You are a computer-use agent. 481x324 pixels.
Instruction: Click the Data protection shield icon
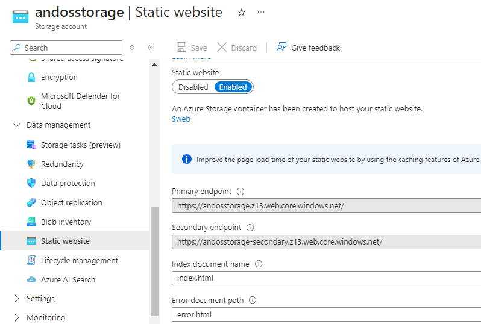[31, 183]
